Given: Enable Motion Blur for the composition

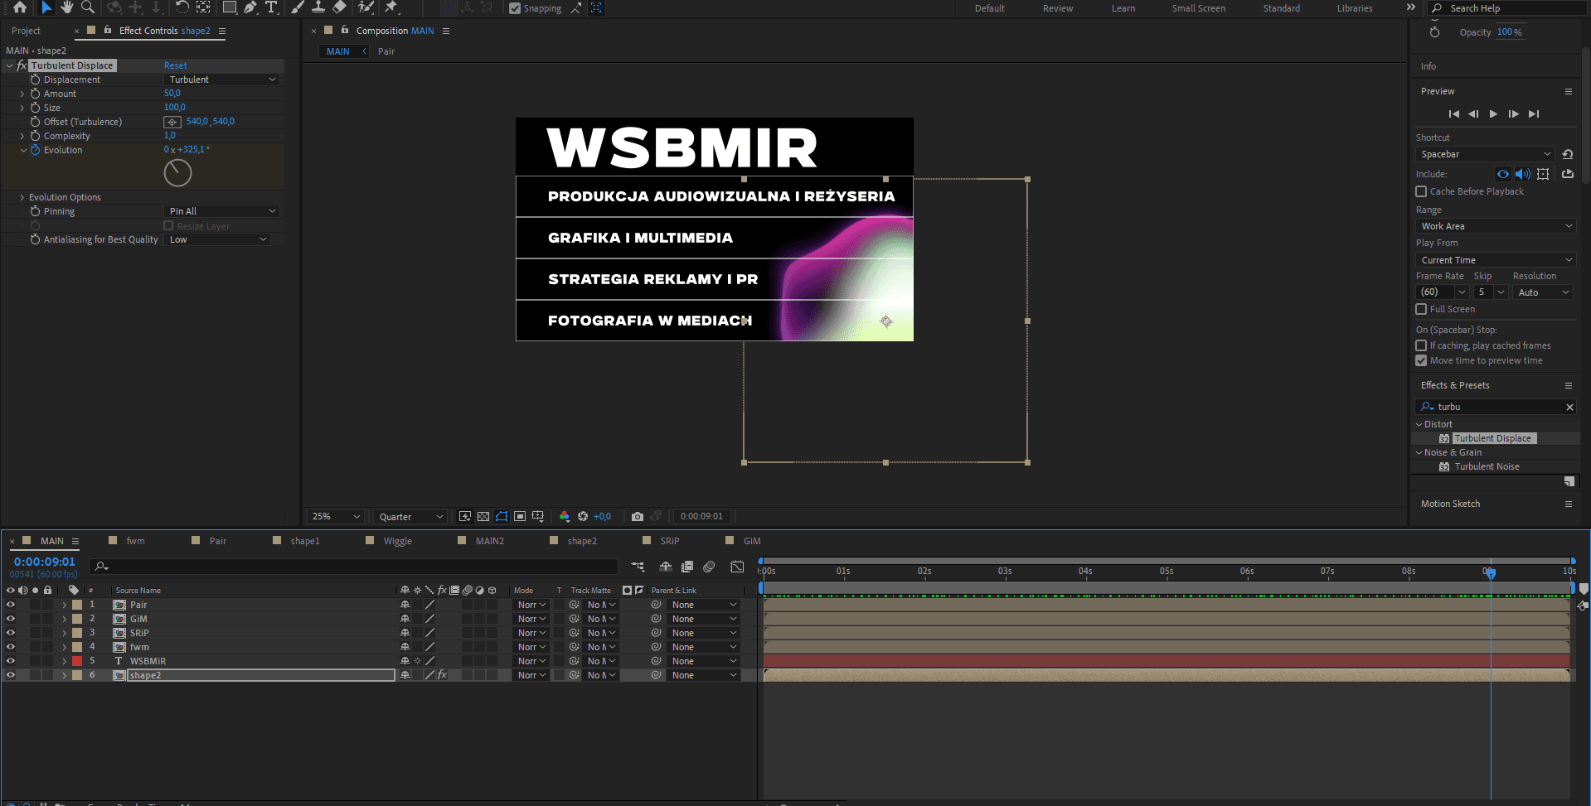Looking at the screenshot, I should pyautogui.click(x=709, y=567).
